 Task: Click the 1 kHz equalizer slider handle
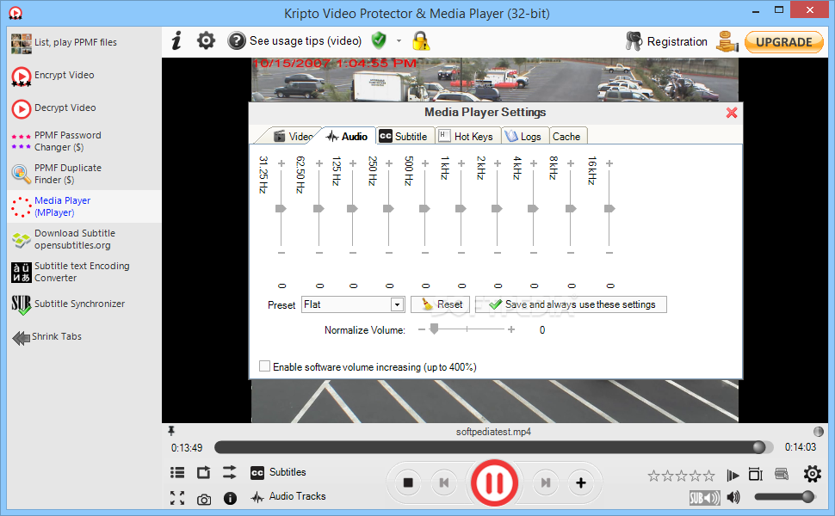pos(461,208)
